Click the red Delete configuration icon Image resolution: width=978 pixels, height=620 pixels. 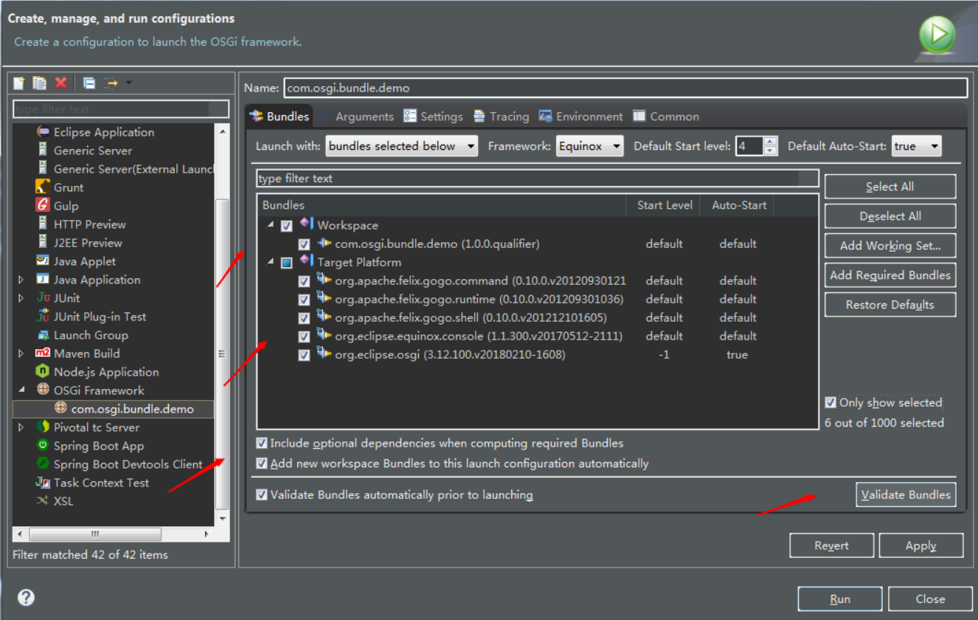60,83
